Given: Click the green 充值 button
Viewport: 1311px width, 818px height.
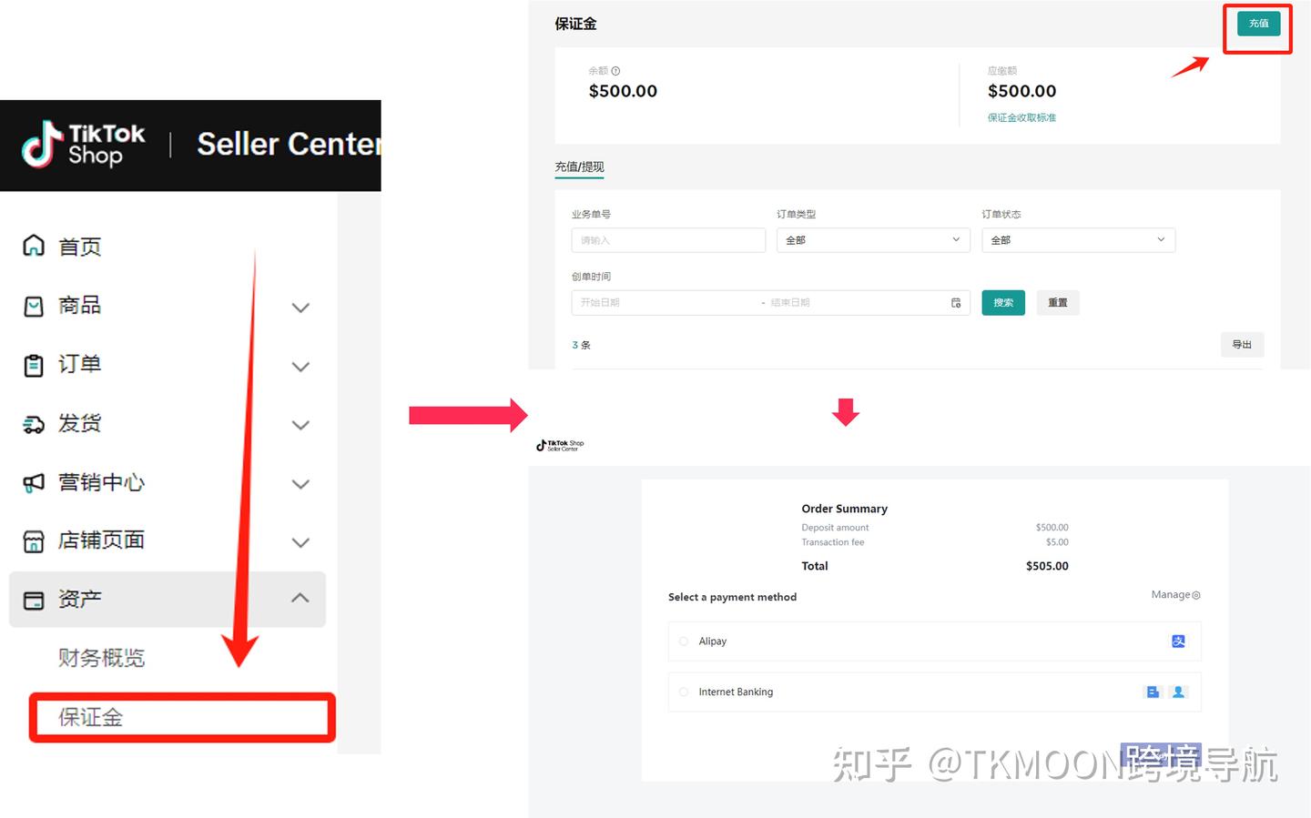Looking at the screenshot, I should pos(1258,24).
